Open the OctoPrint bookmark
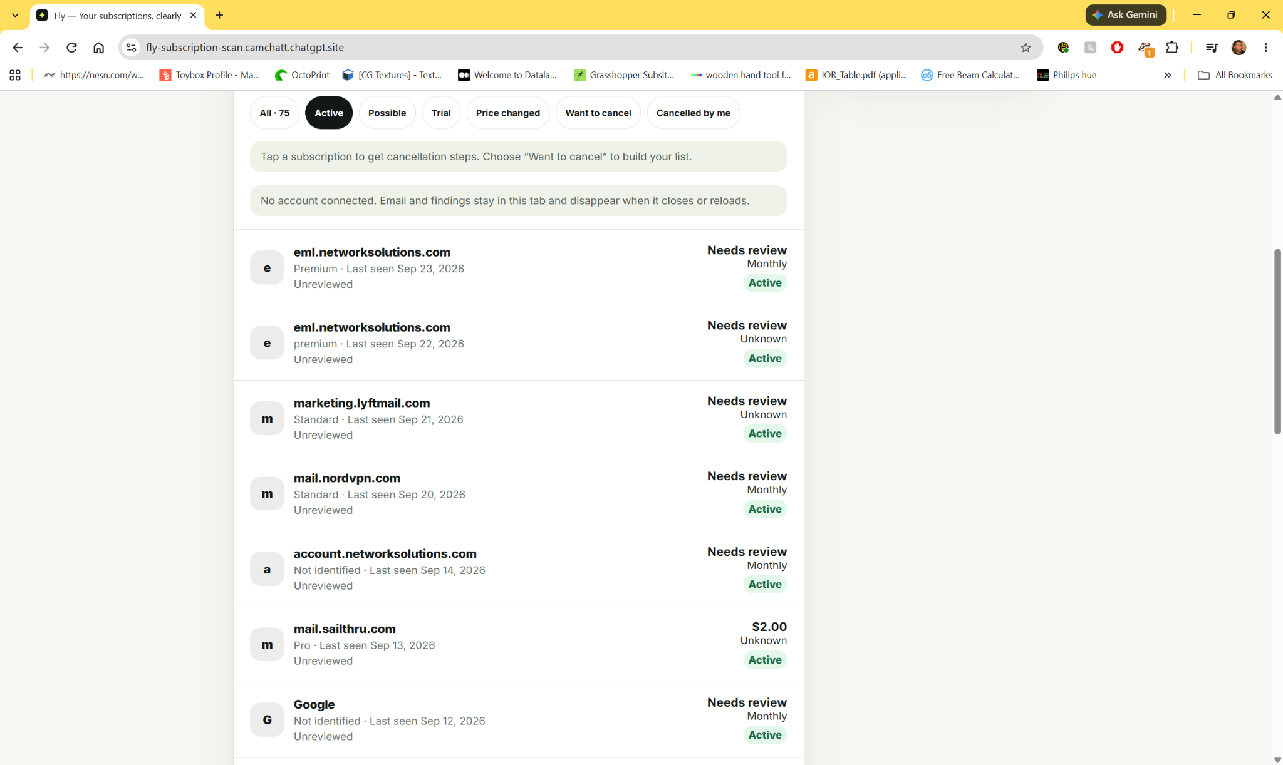 tap(302, 75)
